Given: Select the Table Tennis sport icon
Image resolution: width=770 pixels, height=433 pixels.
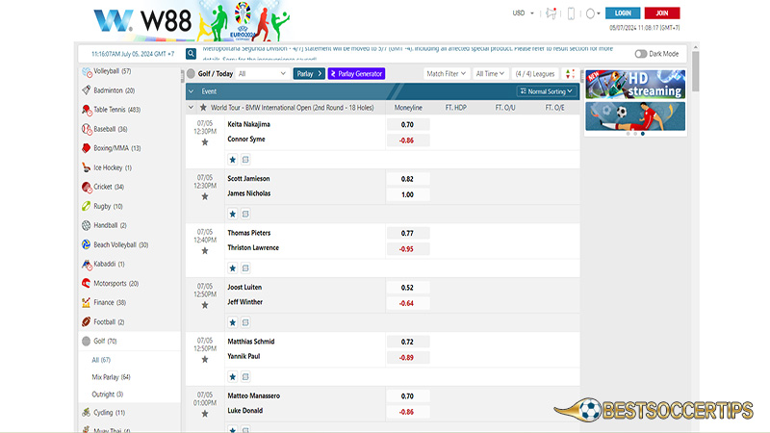Looking at the screenshot, I should point(87,110).
